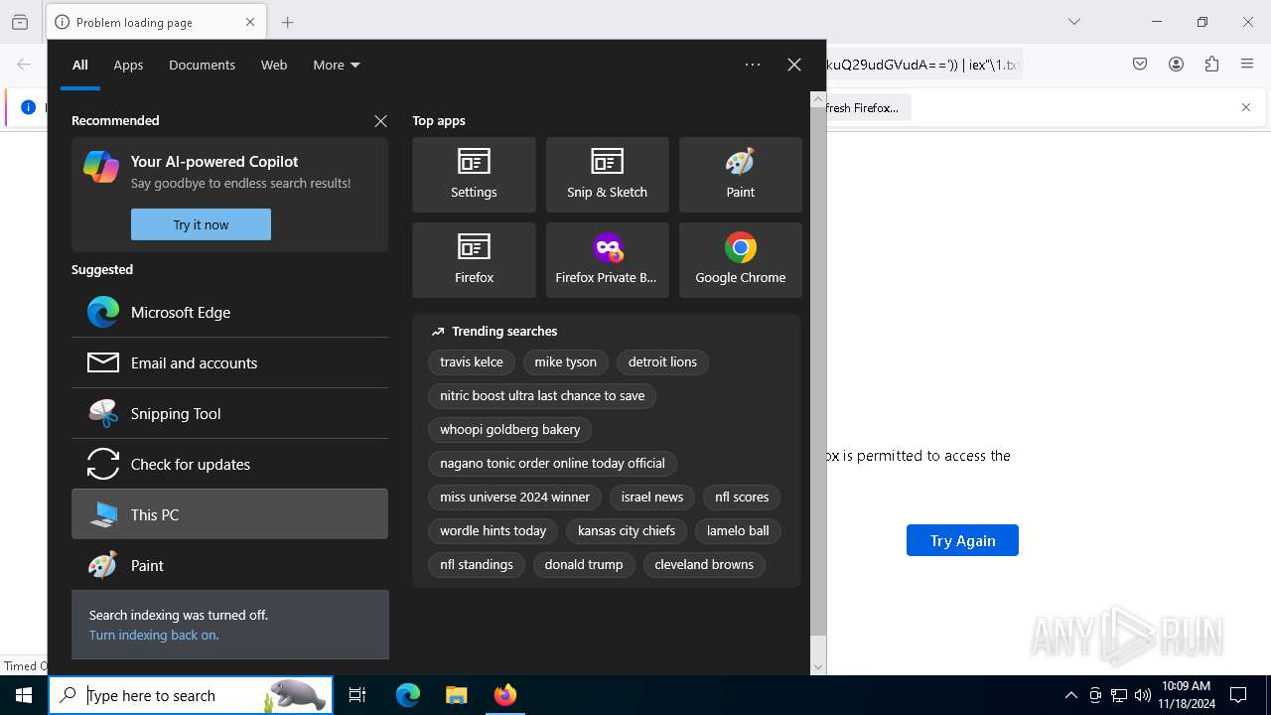Open notification center icon
Screen dimensions: 1271x715
1238,695
